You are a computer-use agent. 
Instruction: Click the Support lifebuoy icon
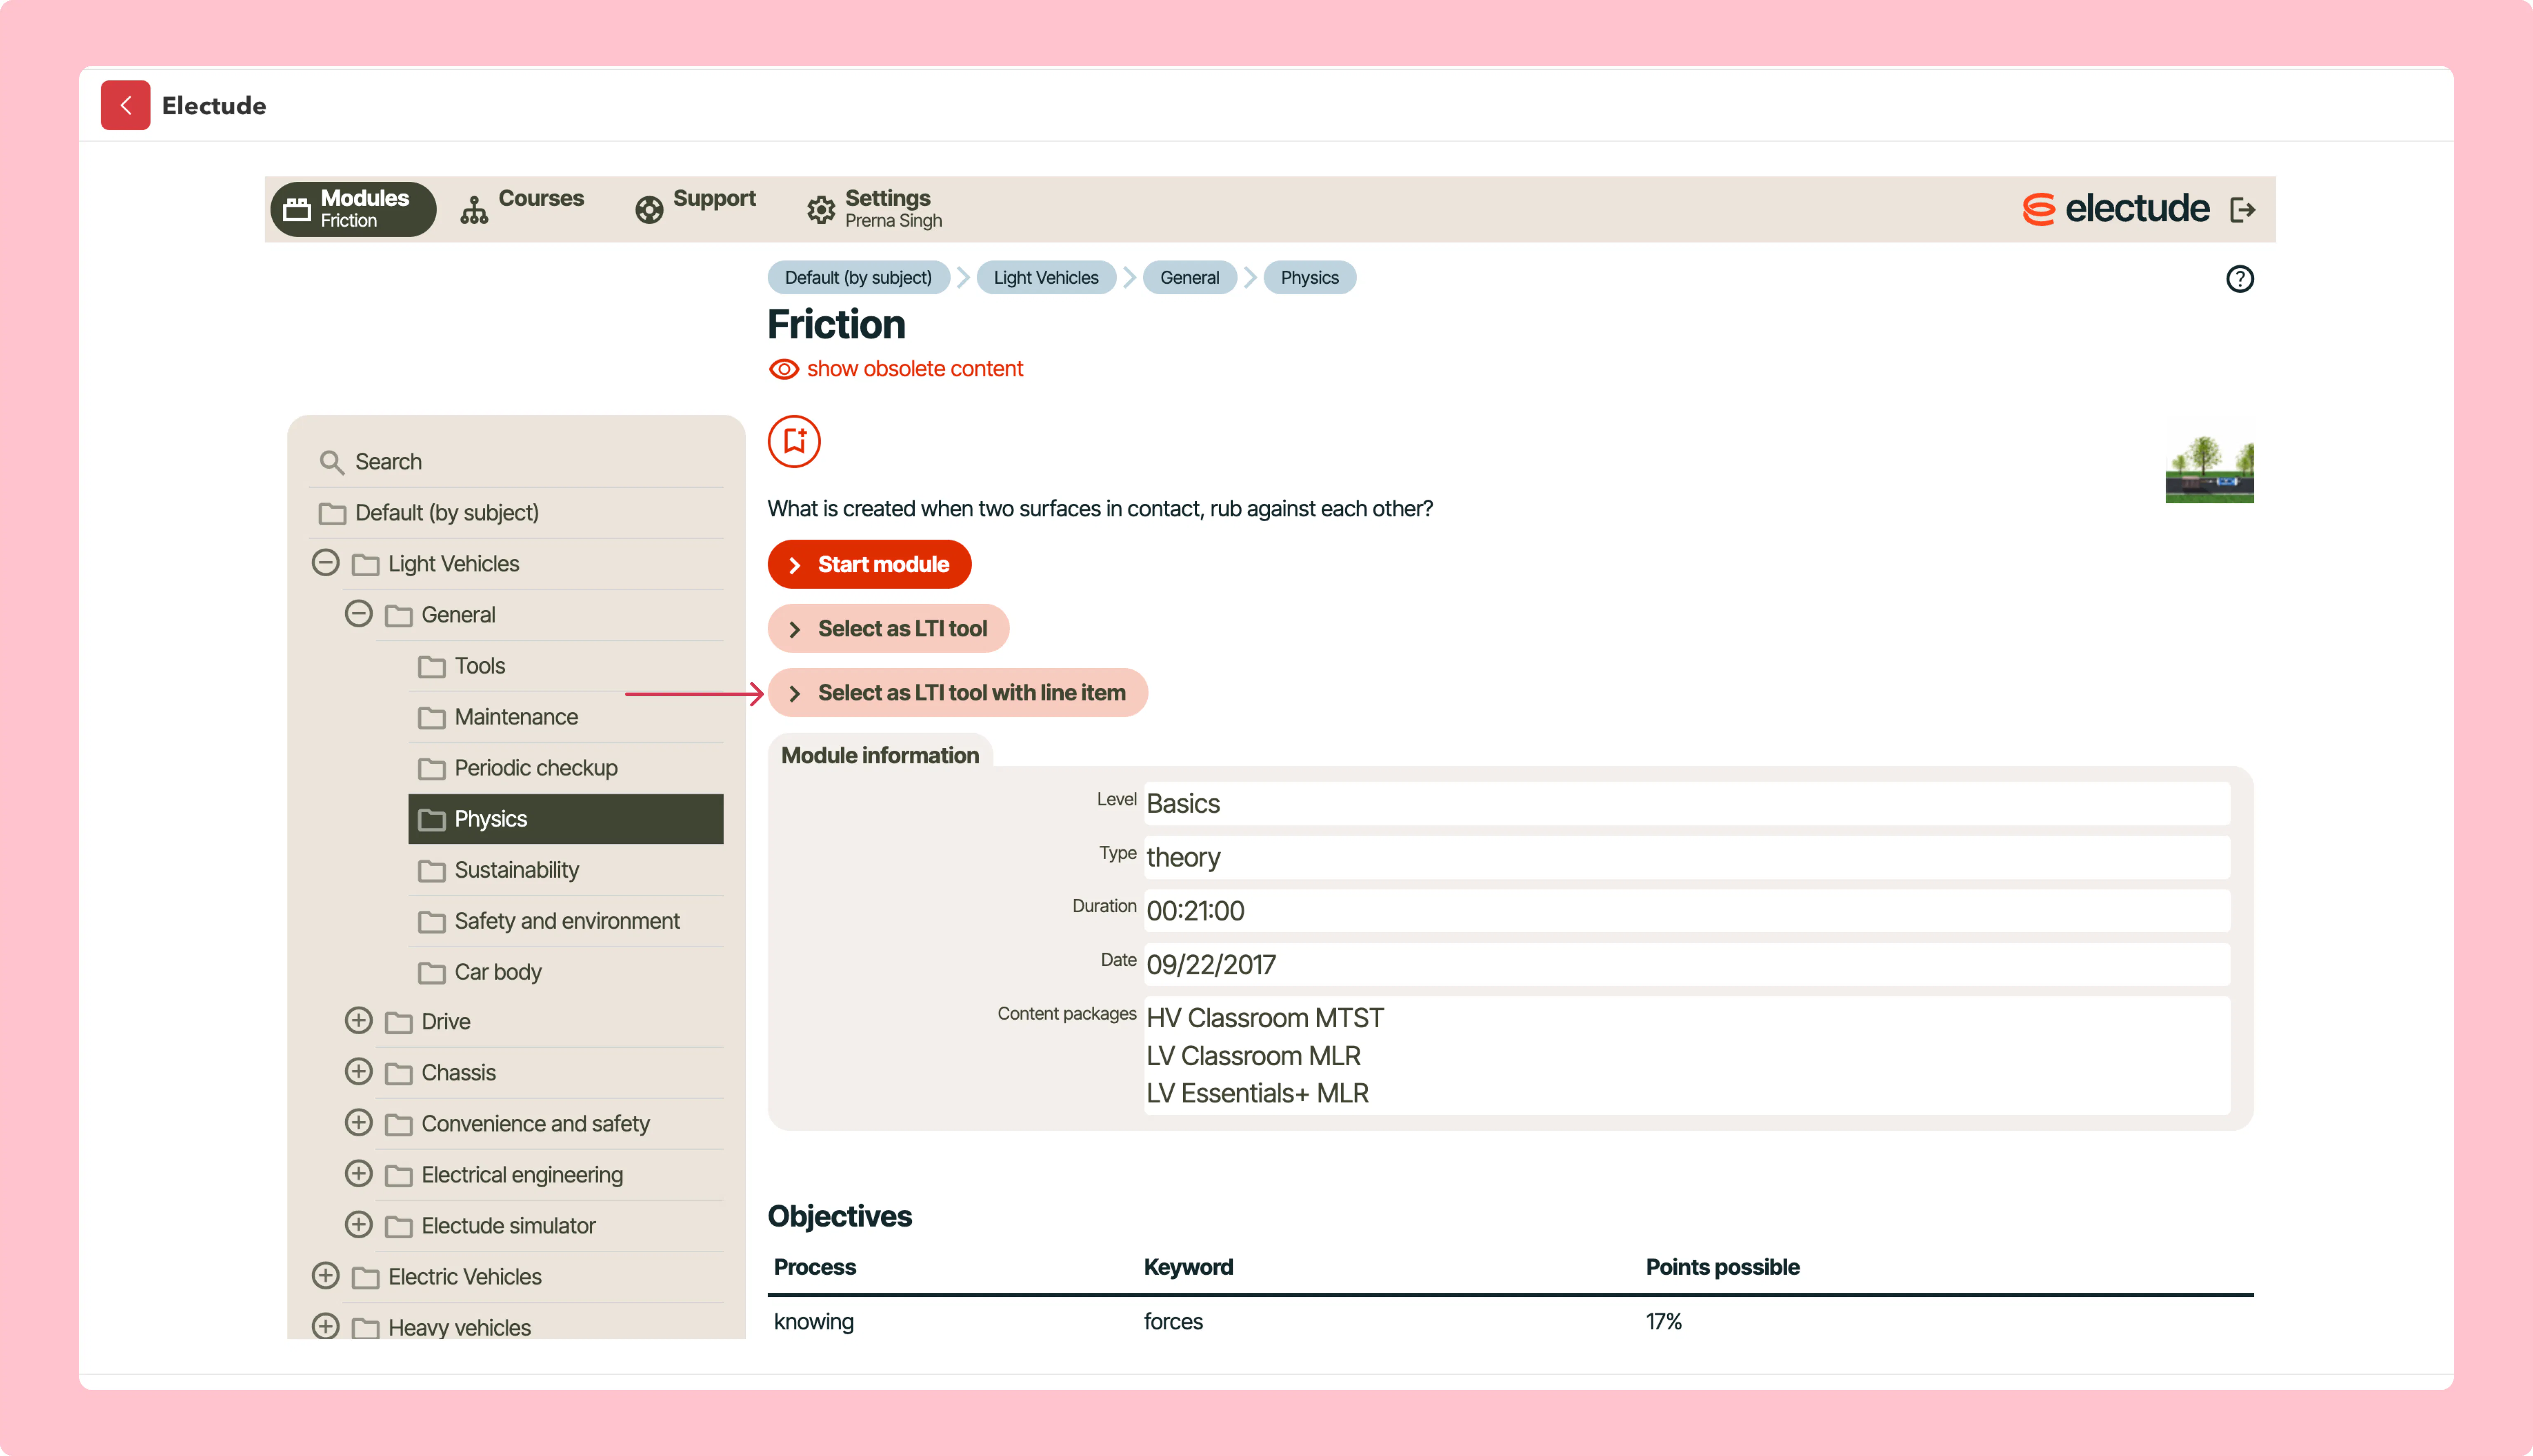[649, 209]
